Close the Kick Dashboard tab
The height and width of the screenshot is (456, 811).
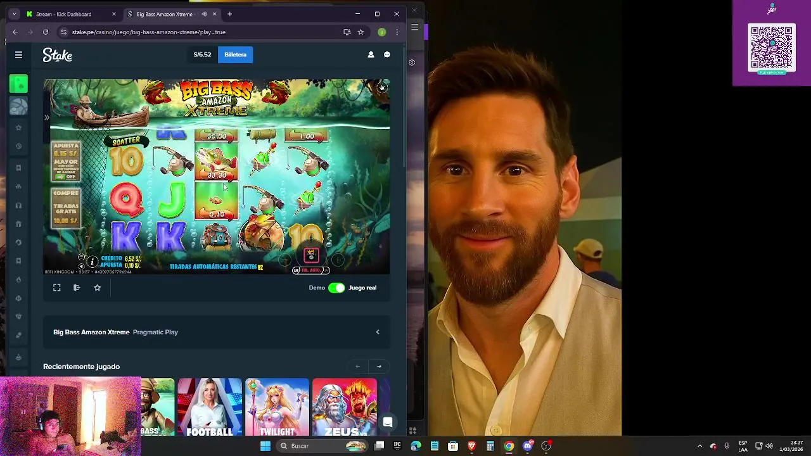point(114,14)
